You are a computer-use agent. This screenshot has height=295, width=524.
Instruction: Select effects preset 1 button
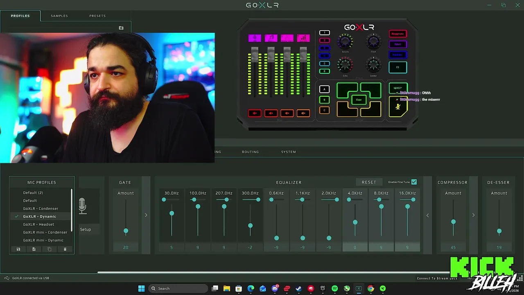324,33
